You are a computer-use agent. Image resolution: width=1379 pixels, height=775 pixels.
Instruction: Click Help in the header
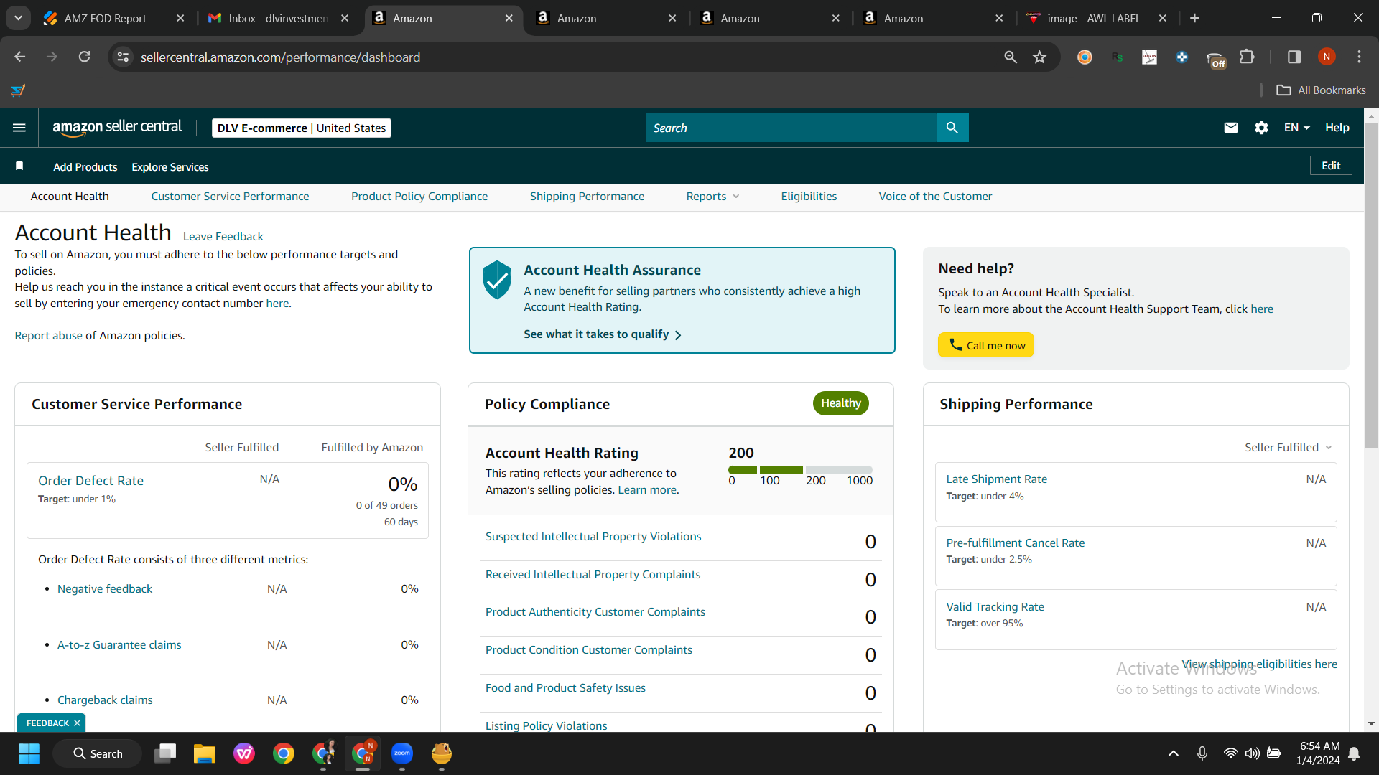[x=1337, y=128]
